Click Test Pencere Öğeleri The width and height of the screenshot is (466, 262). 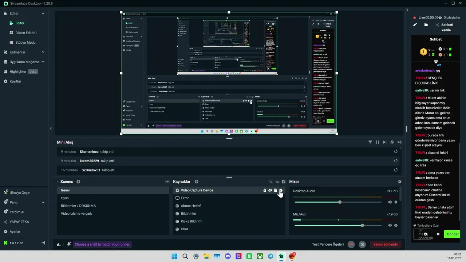(328, 245)
